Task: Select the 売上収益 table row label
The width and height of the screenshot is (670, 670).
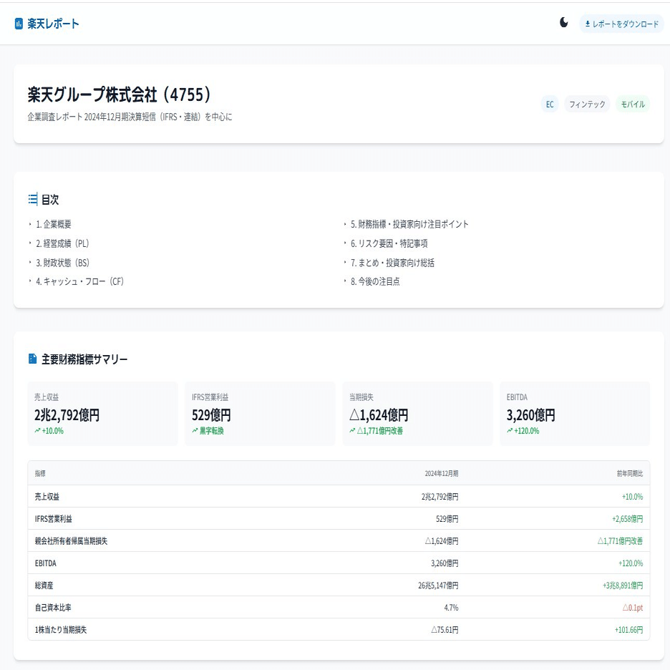Action: click(47, 497)
